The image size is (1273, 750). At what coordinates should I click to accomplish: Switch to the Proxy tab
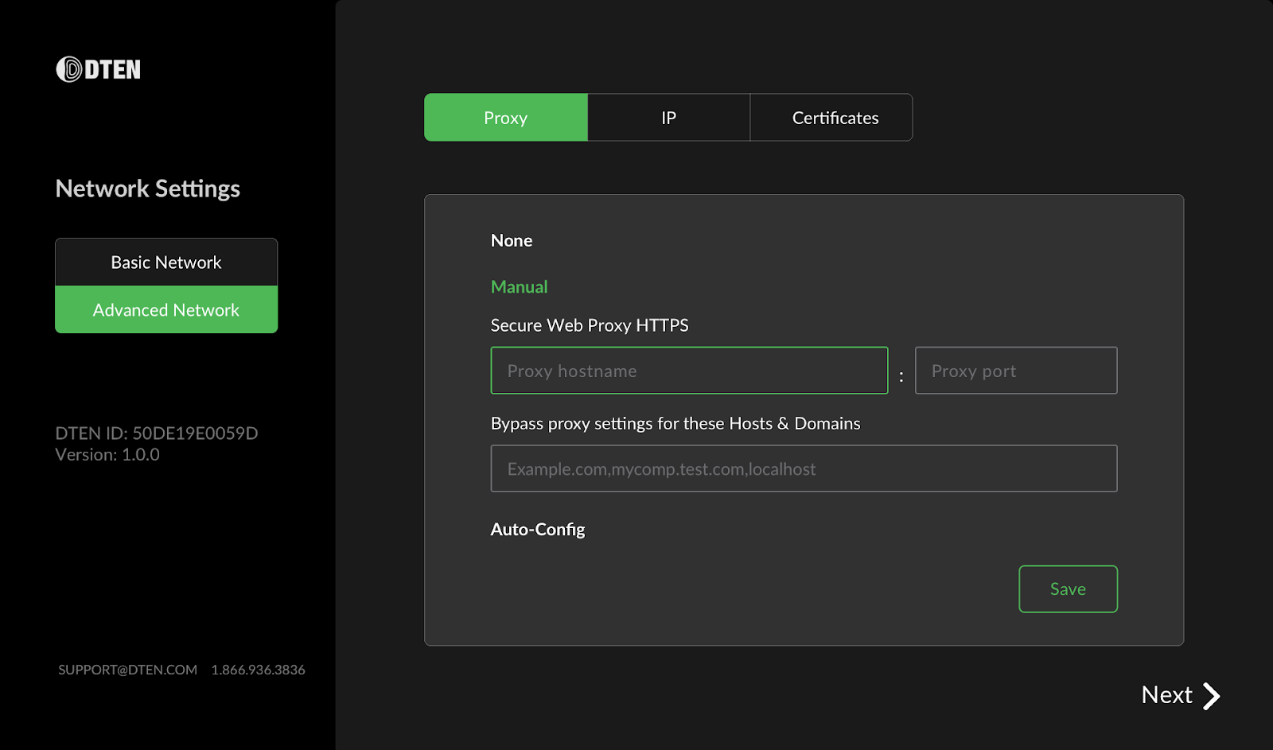point(504,117)
